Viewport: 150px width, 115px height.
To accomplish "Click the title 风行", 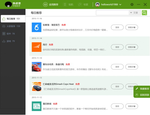I will [x=45, y=45].
